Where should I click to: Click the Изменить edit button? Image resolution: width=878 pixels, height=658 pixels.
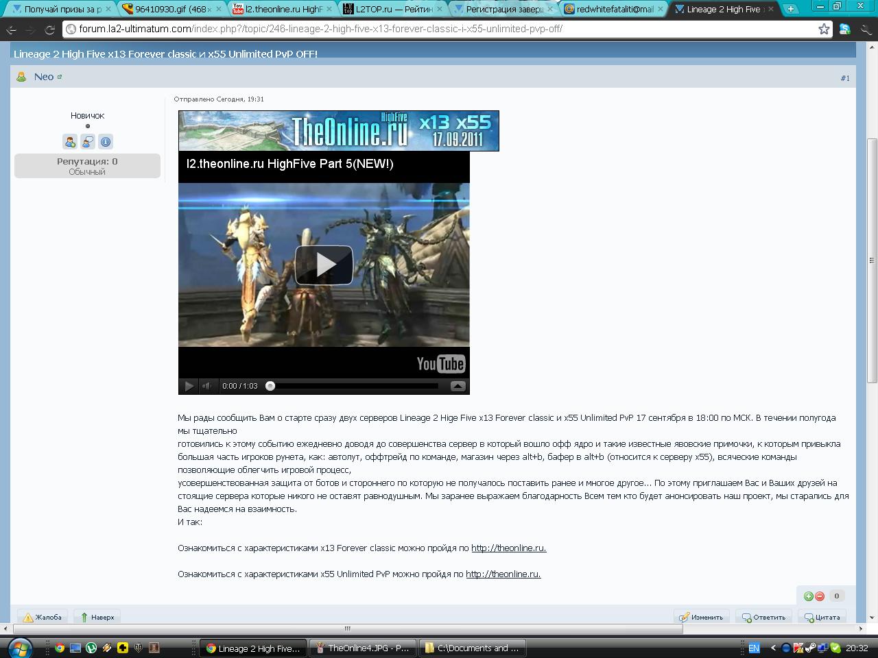(x=701, y=617)
